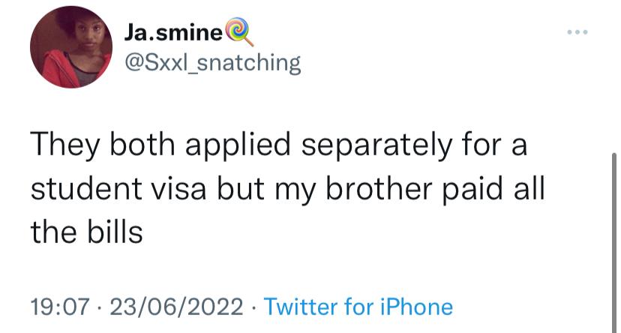621x333 pixels.
Task: Open Ja.smine's round profile picture
Action: coord(71,46)
